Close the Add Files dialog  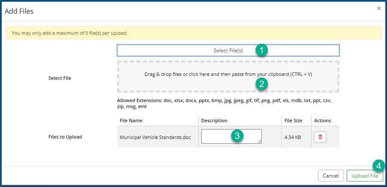(x=379, y=9)
